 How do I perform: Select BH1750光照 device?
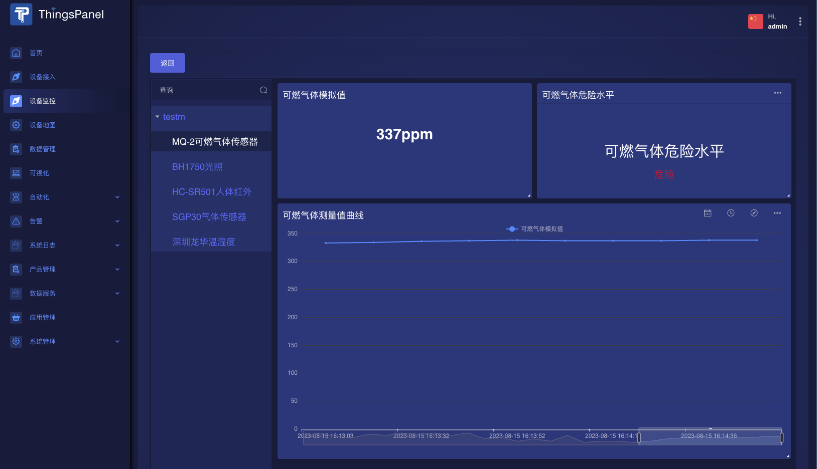click(x=211, y=166)
